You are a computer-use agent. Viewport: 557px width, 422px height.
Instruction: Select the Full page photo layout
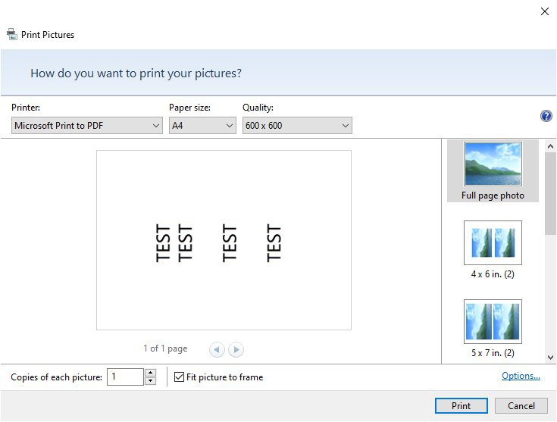(493, 171)
